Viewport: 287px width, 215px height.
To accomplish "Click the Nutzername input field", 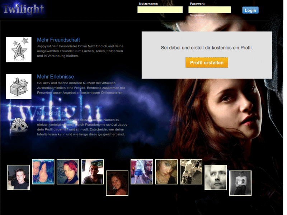I will click(x=160, y=10).
